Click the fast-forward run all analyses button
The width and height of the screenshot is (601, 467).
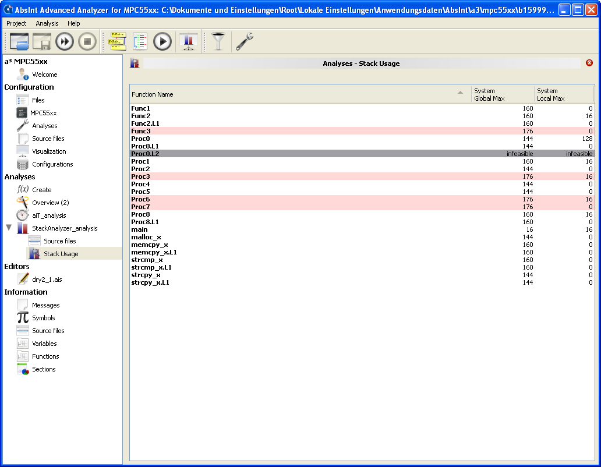tap(65, 41)
